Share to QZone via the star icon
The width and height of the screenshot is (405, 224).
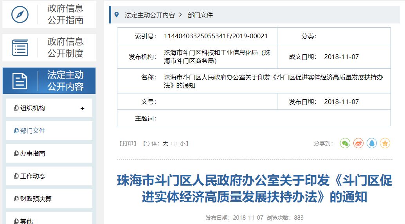coord(385,143)
